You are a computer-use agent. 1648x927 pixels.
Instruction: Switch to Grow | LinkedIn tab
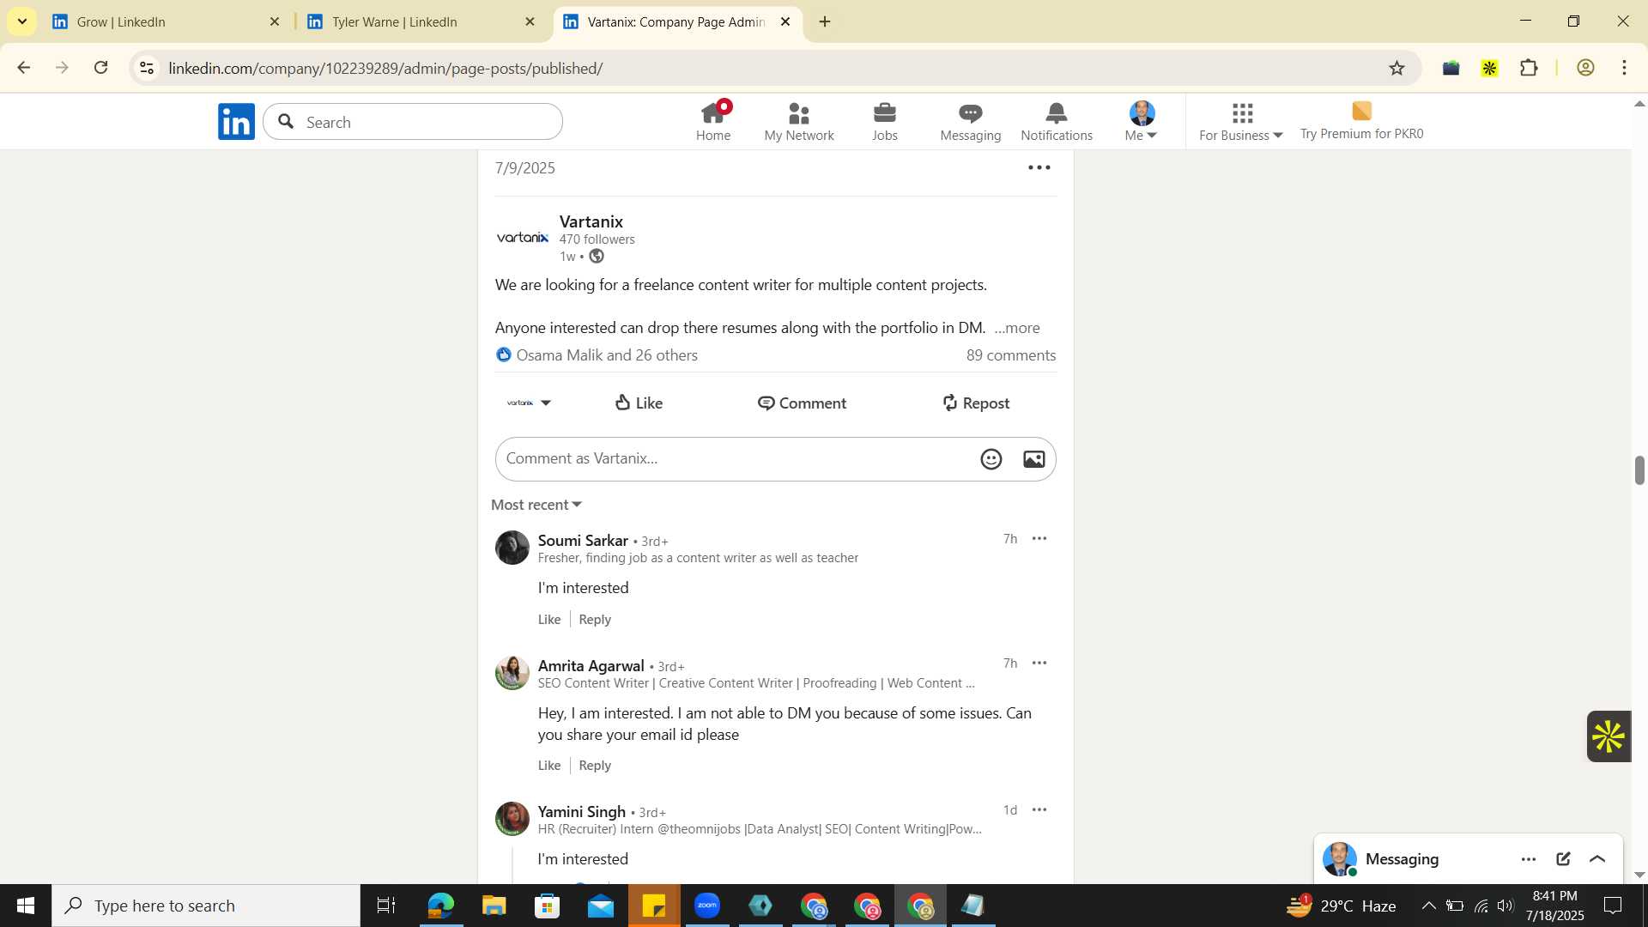[166, 21]
